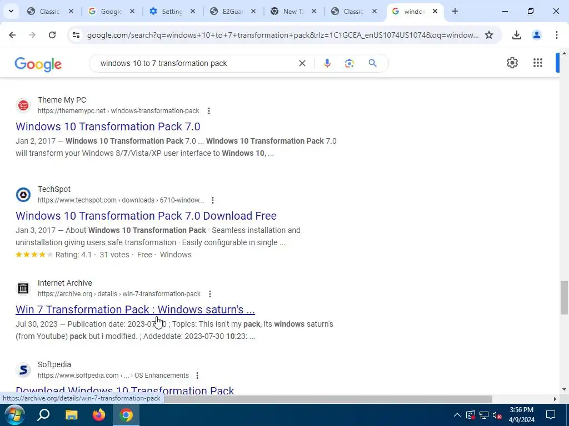Click the thememypc.net URL breadcrumb
569x426 pixels.
[118, 111]
